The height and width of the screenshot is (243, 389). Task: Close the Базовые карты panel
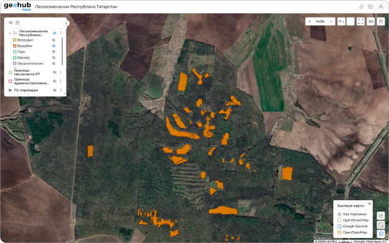click(370, 204)
